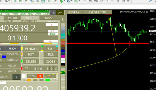Screen dimensions: 156x90
Task: Click the 100.0 input field
Action: click(x=53, y=34)
